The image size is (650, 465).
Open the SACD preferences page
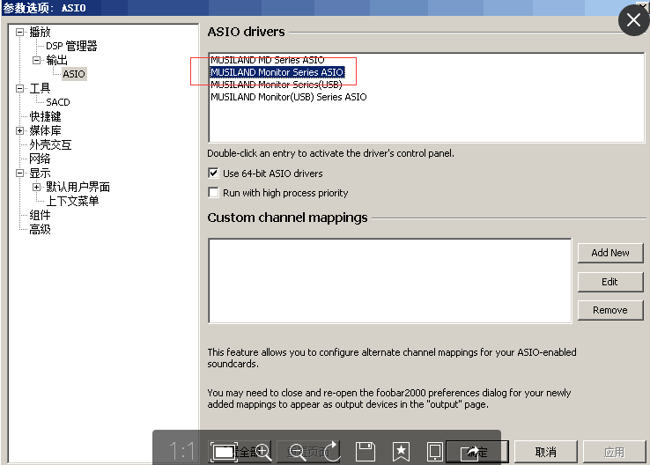click(58, 102)
